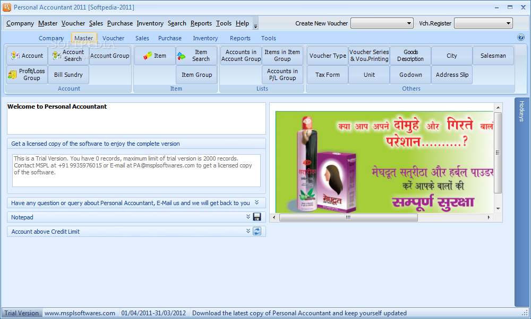This screenshot has width=531, height=319.
Task: Click the Unit button
Action: click(369, 75)
